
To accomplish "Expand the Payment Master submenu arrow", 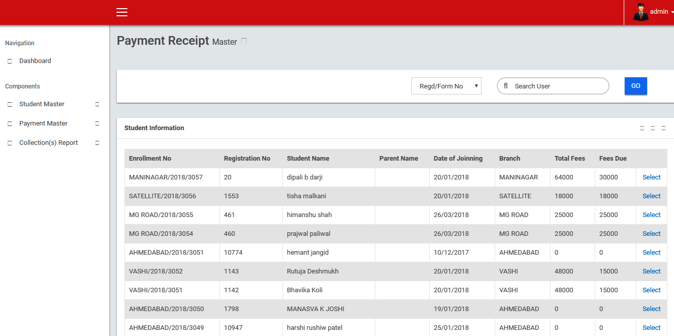I will click(97, 124).
